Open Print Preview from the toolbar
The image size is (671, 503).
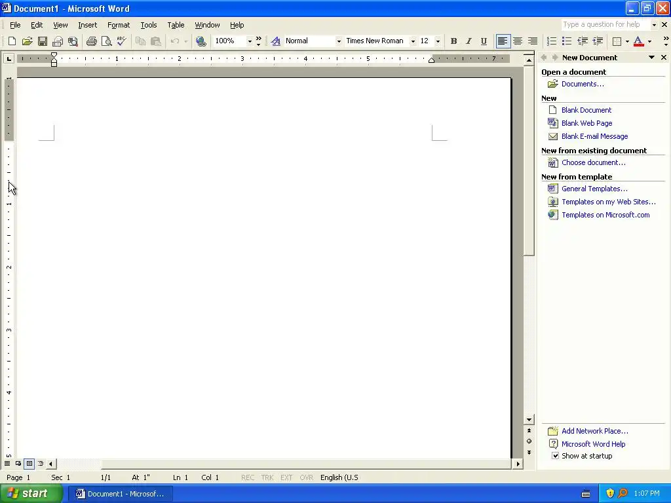pyautogui.click(x=107, y=41)
